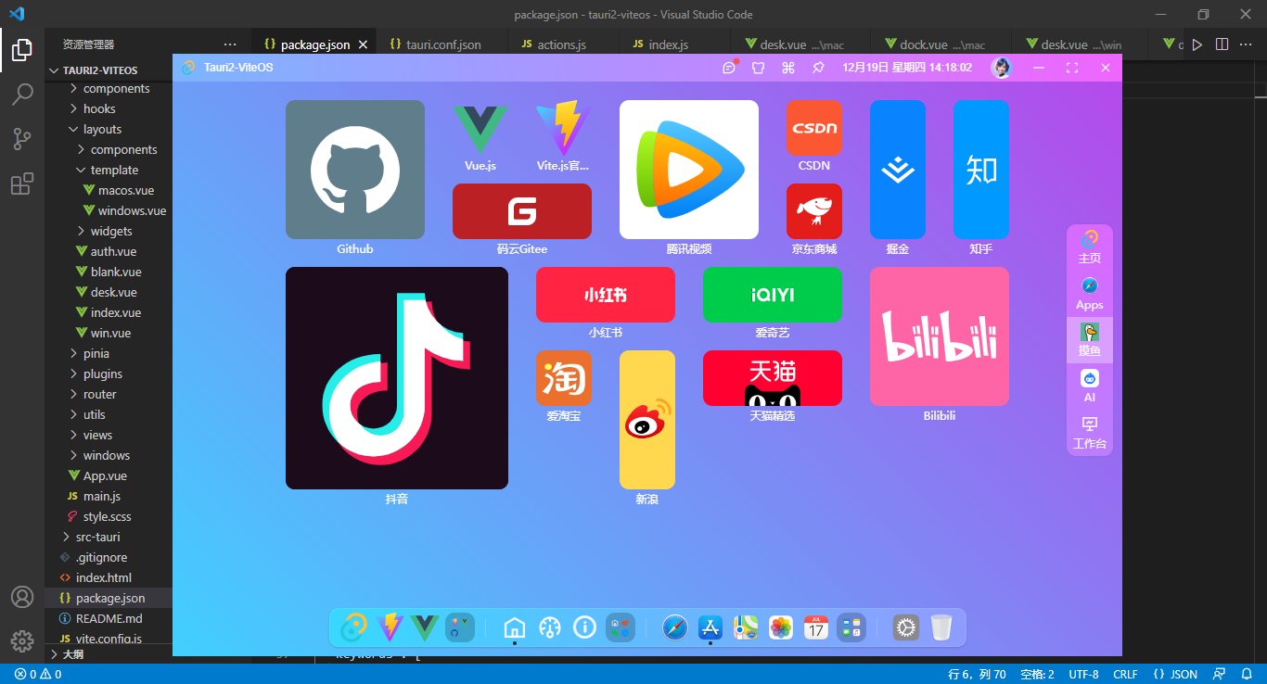Open the 京东商城 shortcut
This screenshot has width=1267, height=684.
click(814, 211)
